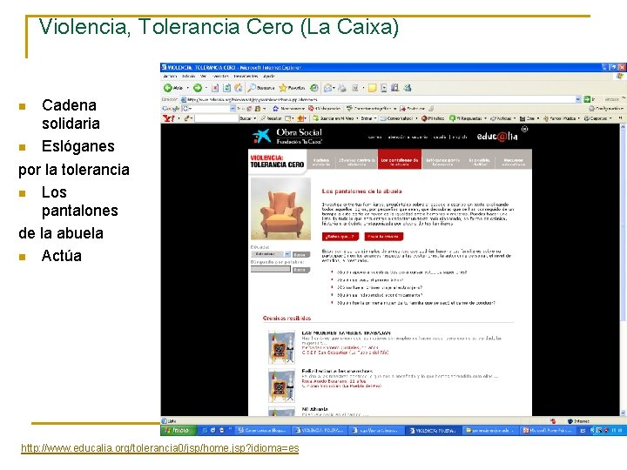Refresh the page with the green arrows icon
The image size is (627, 470).
tap(226, 88)
